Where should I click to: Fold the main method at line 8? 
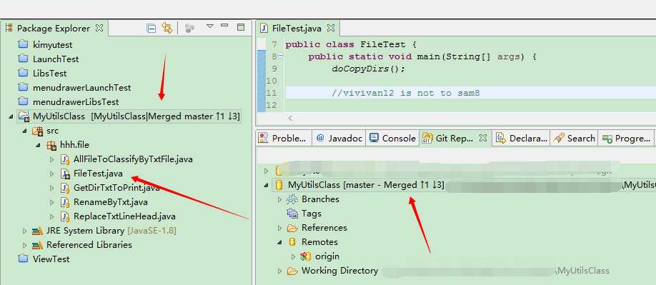point(281,56)
